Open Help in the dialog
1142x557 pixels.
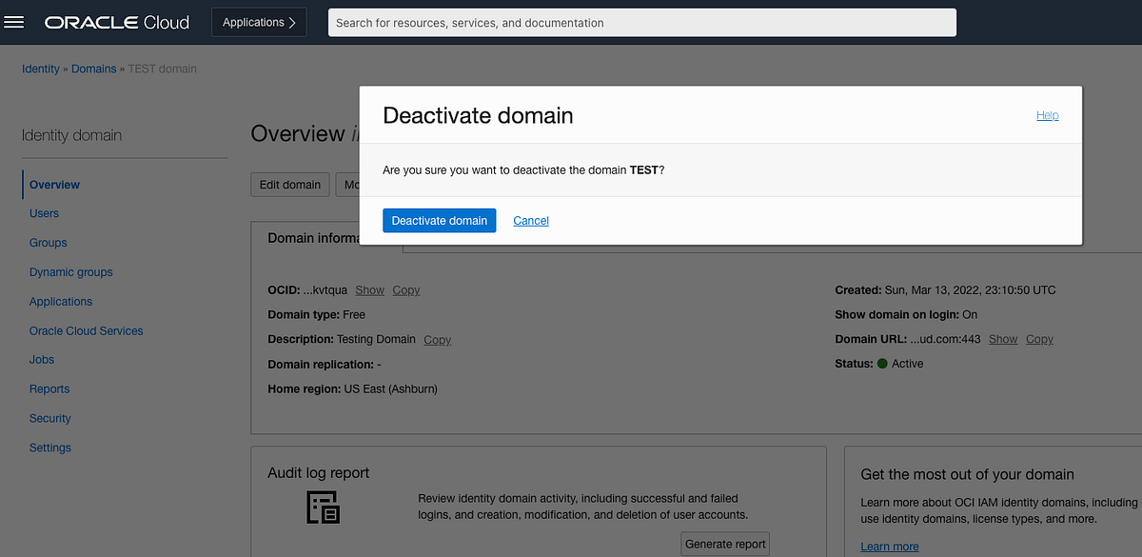pyautogui.click(x=1047, y=114)
